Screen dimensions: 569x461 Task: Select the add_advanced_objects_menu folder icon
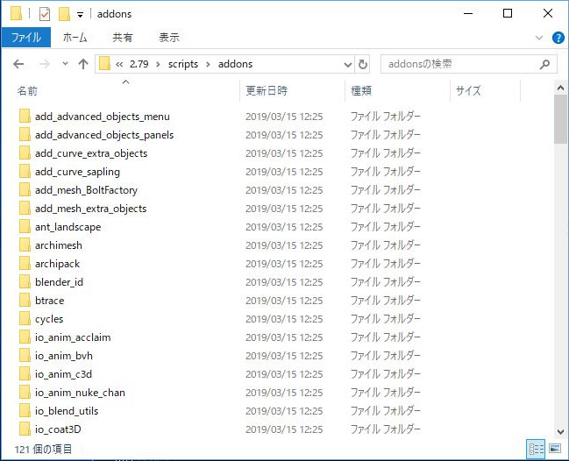(x=25, y=117)
